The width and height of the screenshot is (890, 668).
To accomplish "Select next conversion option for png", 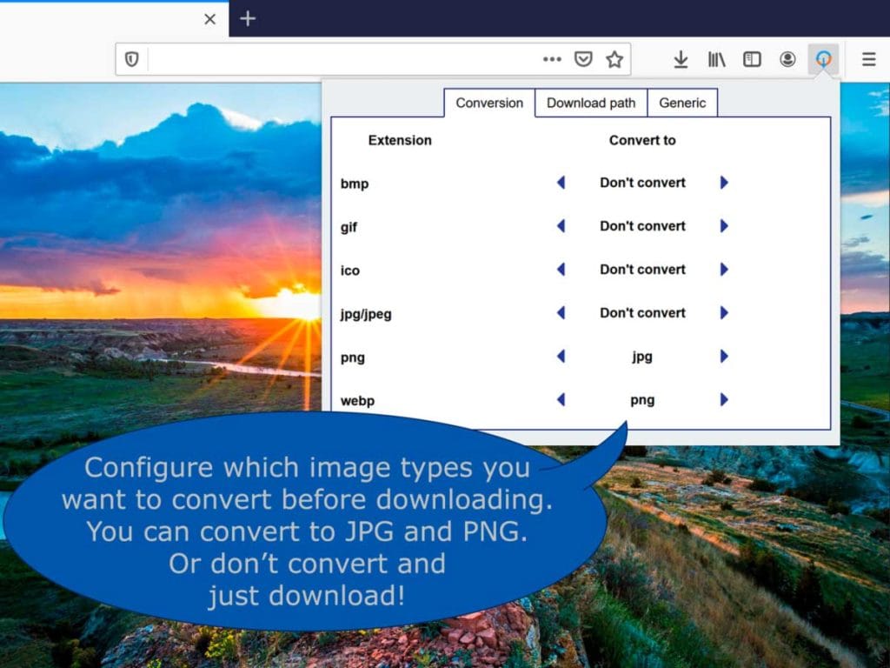I will click(x=724, y=356).
